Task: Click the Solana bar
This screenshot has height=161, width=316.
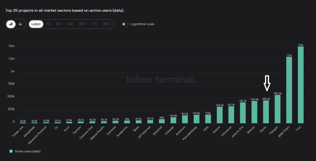Action: (220, 115)
